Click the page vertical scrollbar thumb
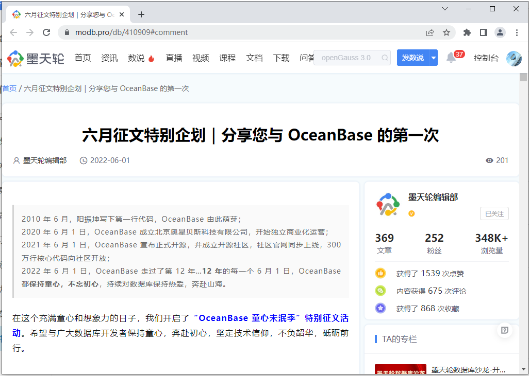This screenshot has width=529, height=376. point(523,77)
